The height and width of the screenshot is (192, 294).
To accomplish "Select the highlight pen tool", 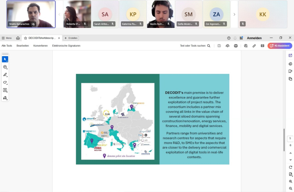I will 5,75.
